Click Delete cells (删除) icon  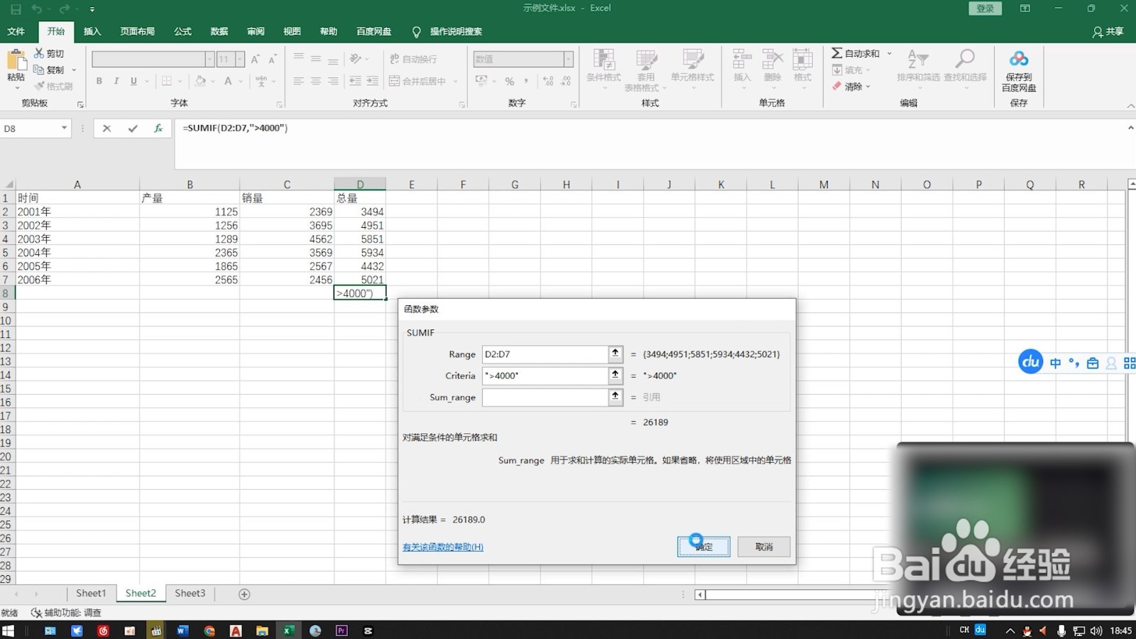click(x=772, y=60)
